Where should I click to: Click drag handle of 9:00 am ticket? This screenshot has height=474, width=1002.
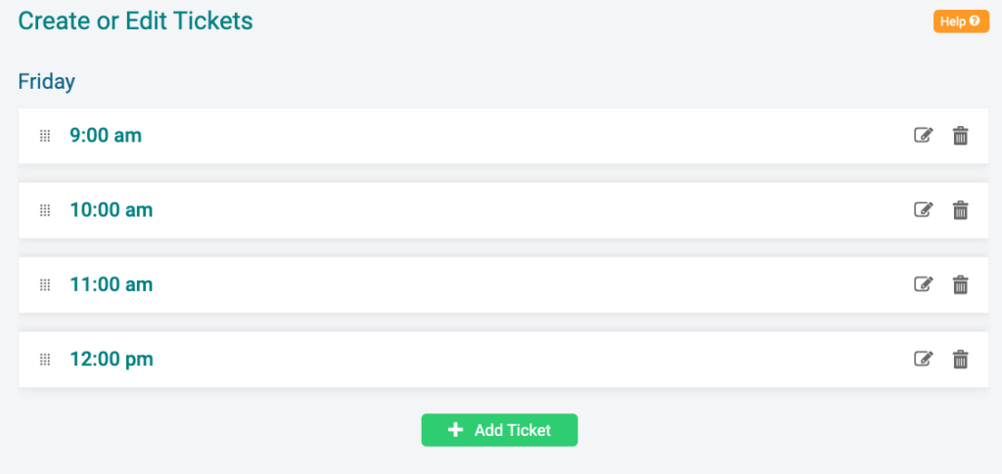[45, 135]
